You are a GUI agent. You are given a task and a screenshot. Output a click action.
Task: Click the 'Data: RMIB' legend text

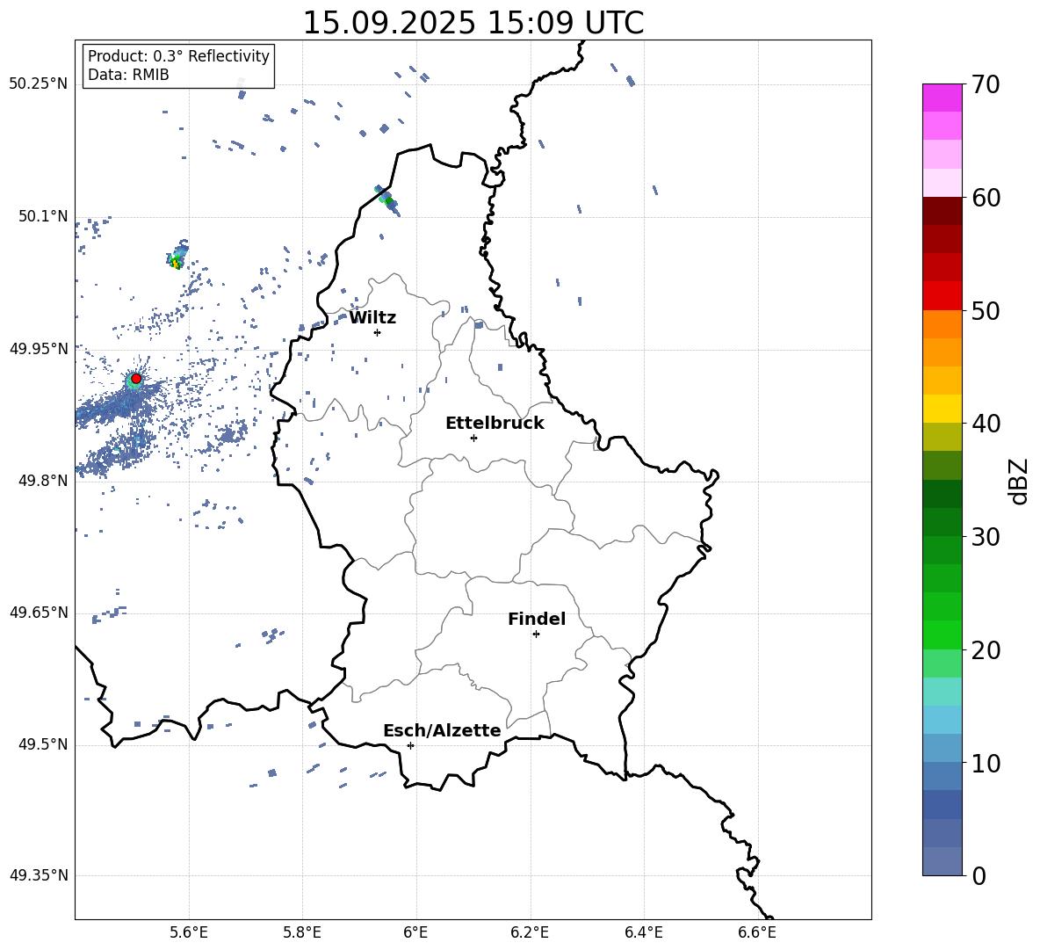click(128, 75)
